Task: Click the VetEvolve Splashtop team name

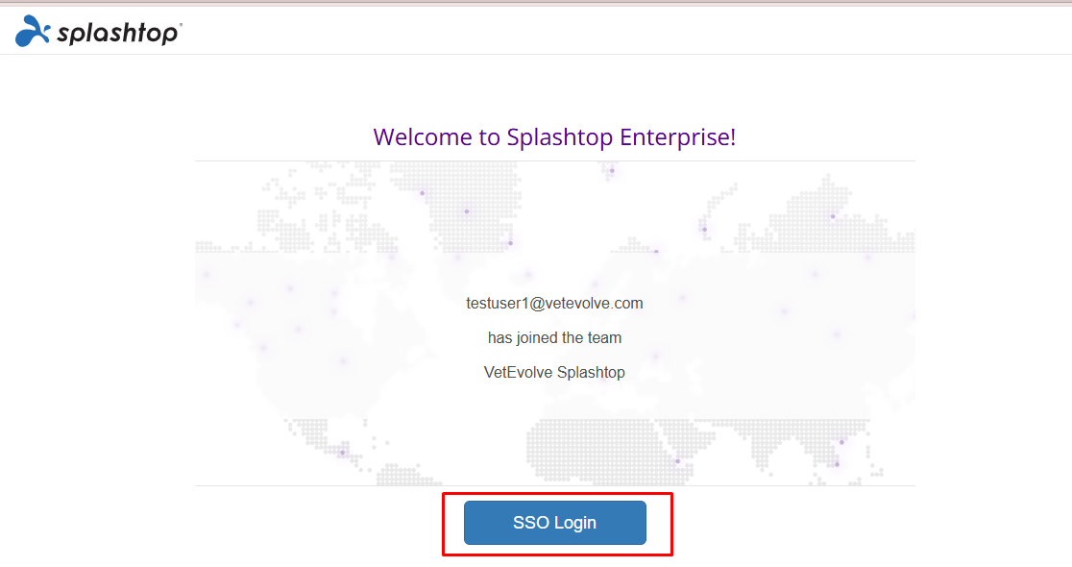Action: (554, 372)
